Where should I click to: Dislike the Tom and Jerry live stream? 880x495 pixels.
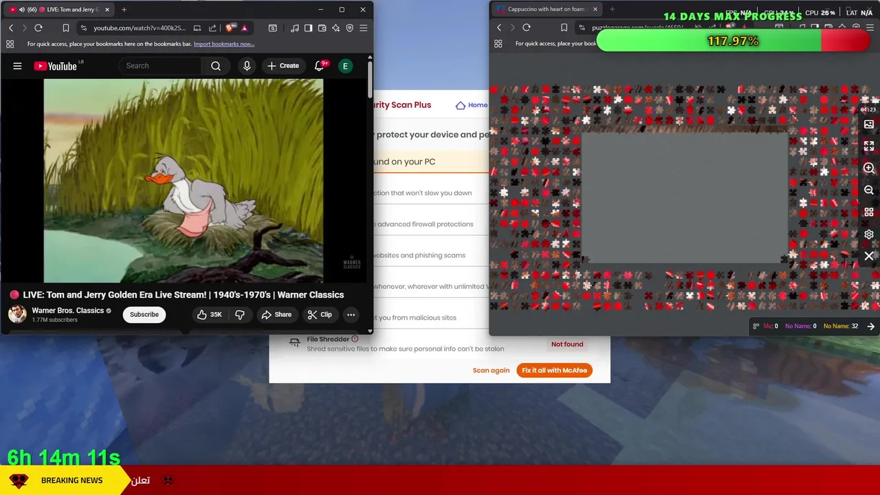click(x=240, y=314)
